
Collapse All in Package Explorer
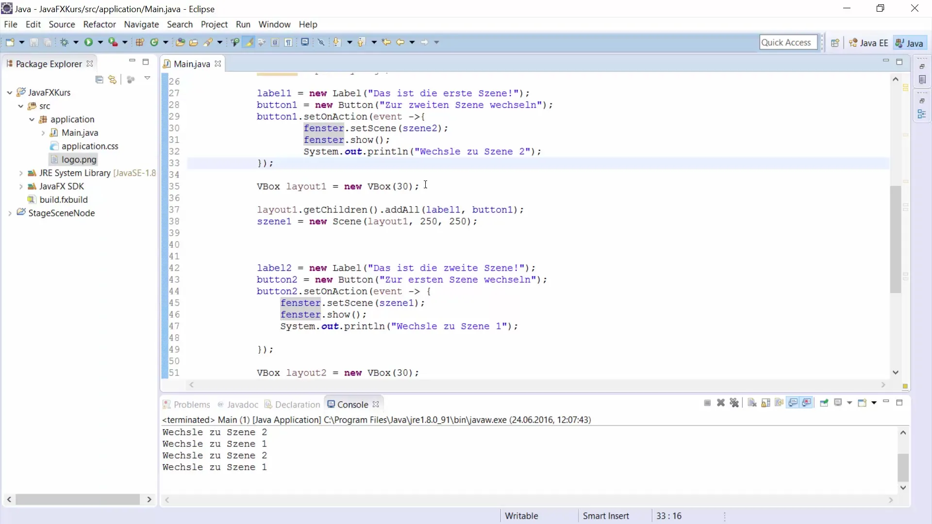click(100, 80)
